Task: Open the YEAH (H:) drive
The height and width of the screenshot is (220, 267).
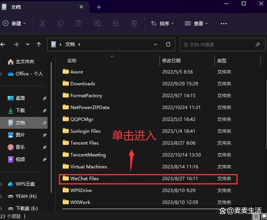Action: (22, 196)
